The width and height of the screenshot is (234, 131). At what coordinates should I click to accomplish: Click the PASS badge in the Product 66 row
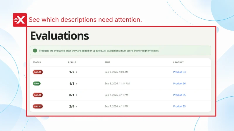[x=37, y=84]
